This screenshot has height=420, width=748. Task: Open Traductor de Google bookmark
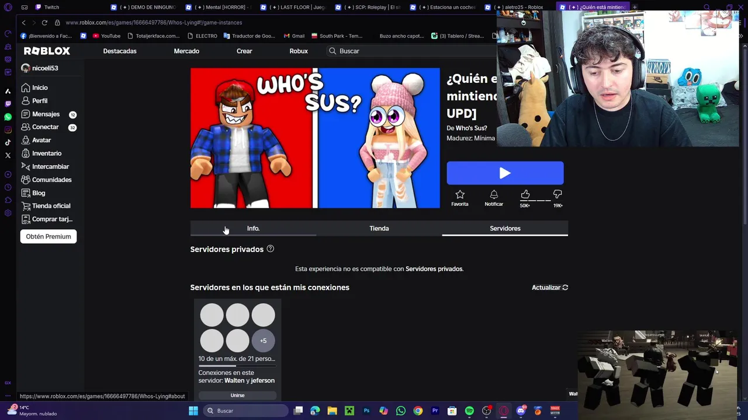[x=249, y=36]
